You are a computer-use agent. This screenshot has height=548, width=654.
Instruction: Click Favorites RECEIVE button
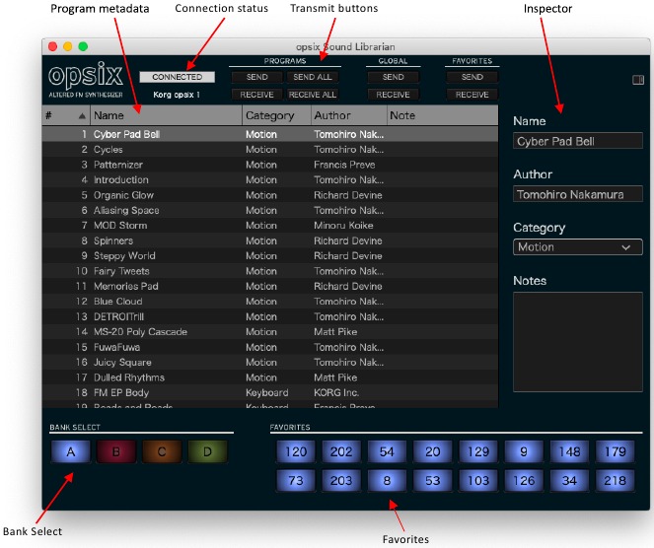472,95
